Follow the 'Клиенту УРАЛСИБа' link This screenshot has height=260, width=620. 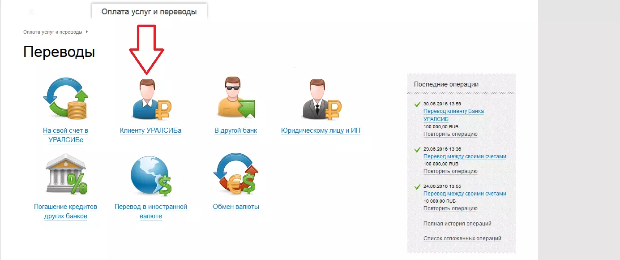tap(150, 130)
